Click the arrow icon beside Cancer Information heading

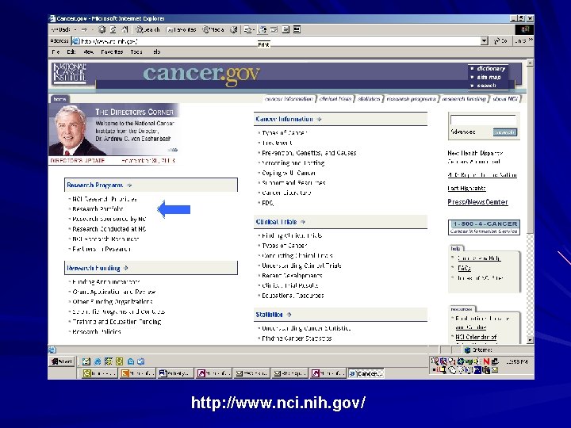click(x=319, y=120)
